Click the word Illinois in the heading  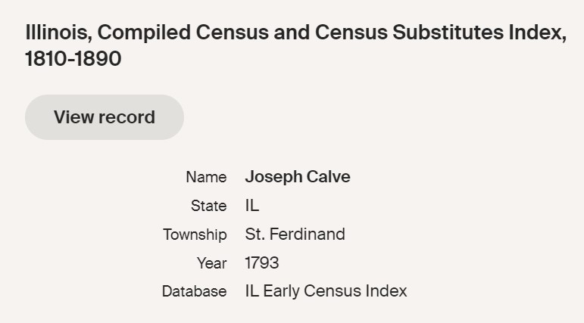(57, 34)
